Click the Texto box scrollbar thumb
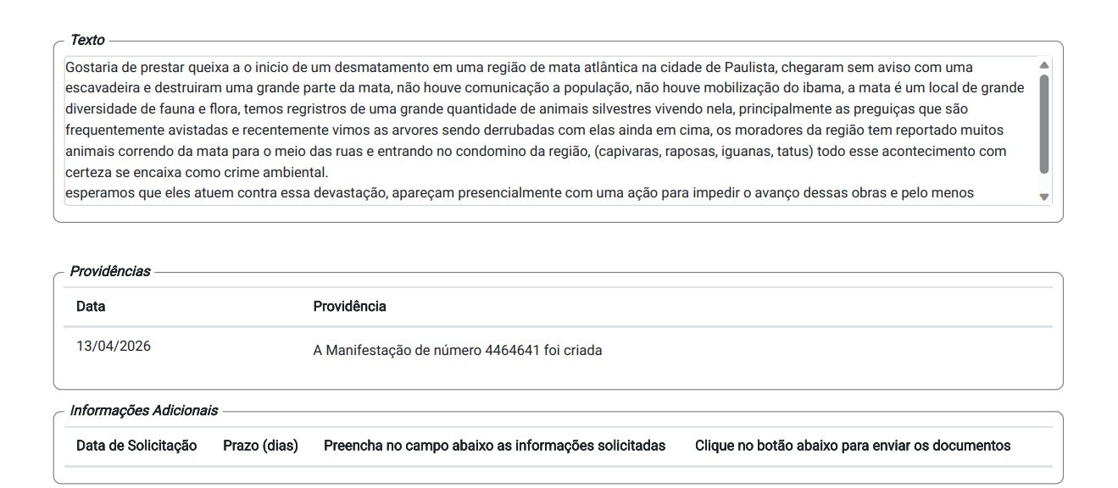The image size is (1118, 488). pyautogui.click(x=1044, y=123)
